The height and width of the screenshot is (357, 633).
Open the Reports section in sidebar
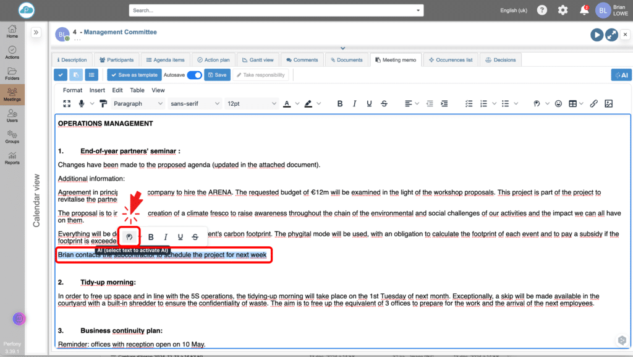[x=12, y=158]
